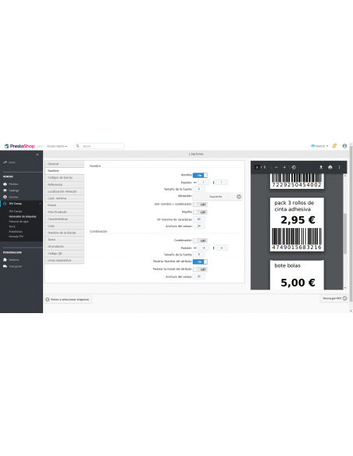Toggle the Negrita switch
The image size is (353, 456).
pos(200,212)
